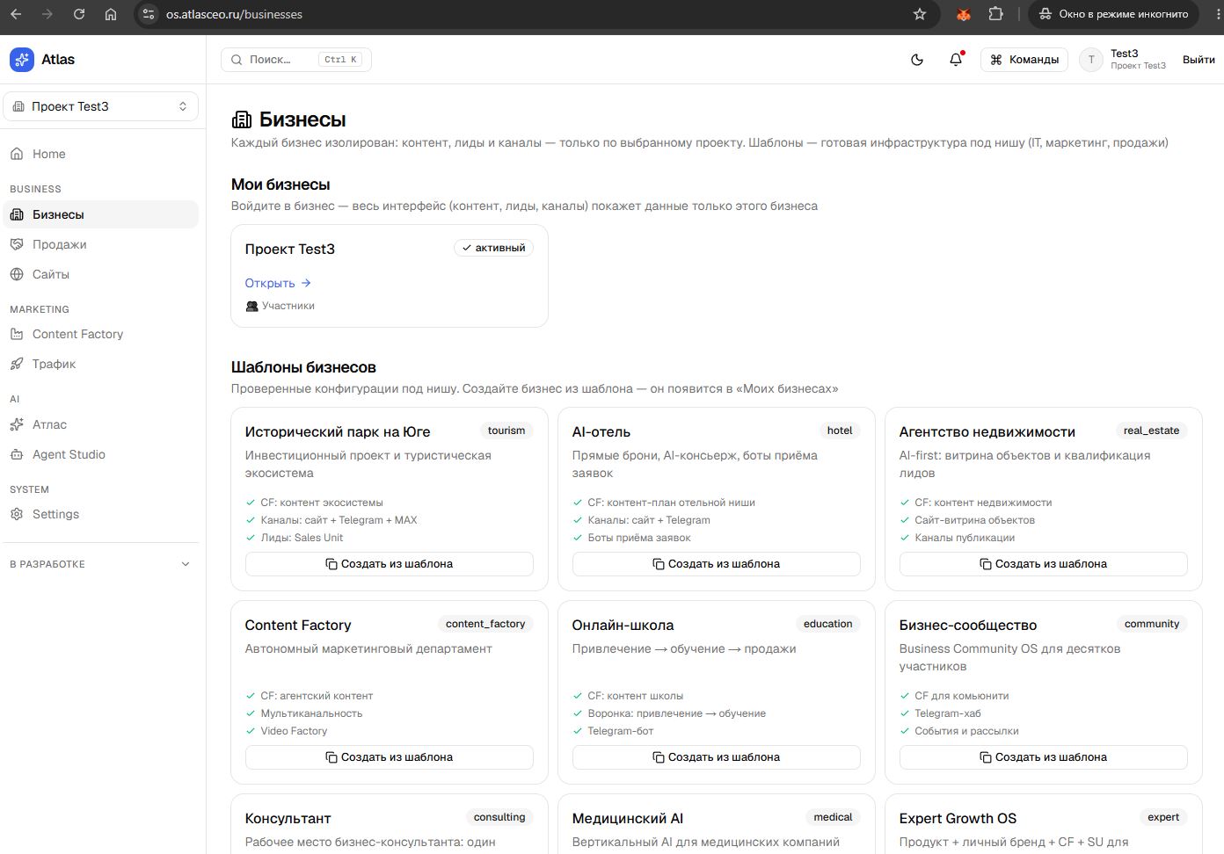Click Трафик rocket icon in sidebar

(x=17, y=364)
